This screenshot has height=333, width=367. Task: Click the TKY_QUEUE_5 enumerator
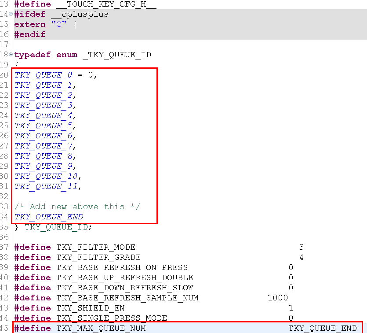[x=44, y=126]
